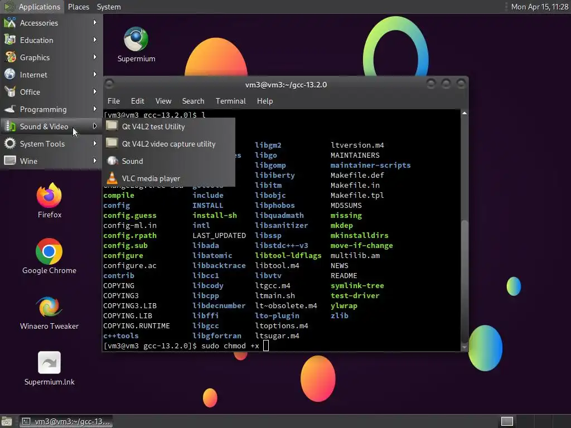The image size is (571, 428).
Task: Click the terminal vertical scrollbar thumb
Action: [x=464, y=280]
